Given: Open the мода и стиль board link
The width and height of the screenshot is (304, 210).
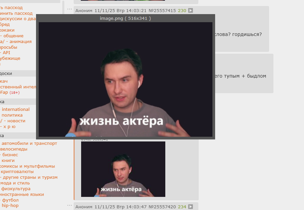Looking at the screenshot, I should click(15, 183).
